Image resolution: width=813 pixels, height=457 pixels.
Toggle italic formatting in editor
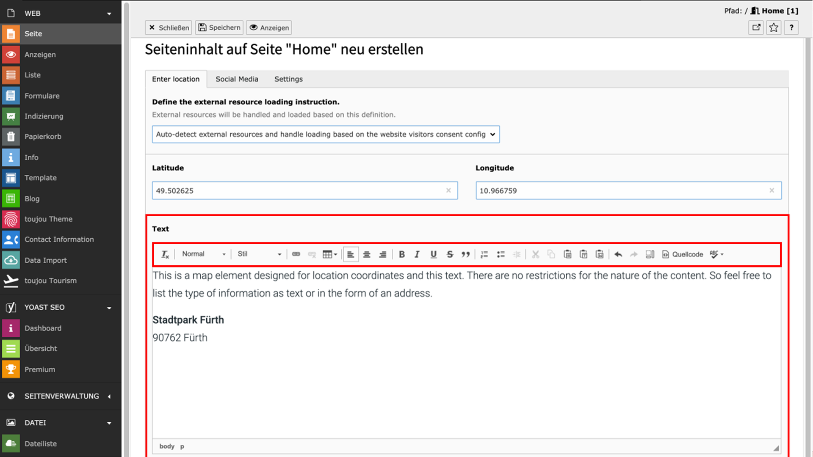(x=417, y=254)
